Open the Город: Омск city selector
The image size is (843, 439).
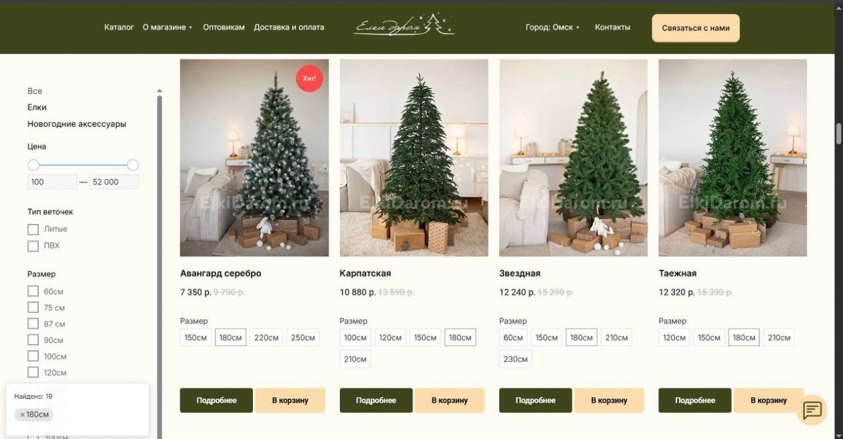click(553, 27)
